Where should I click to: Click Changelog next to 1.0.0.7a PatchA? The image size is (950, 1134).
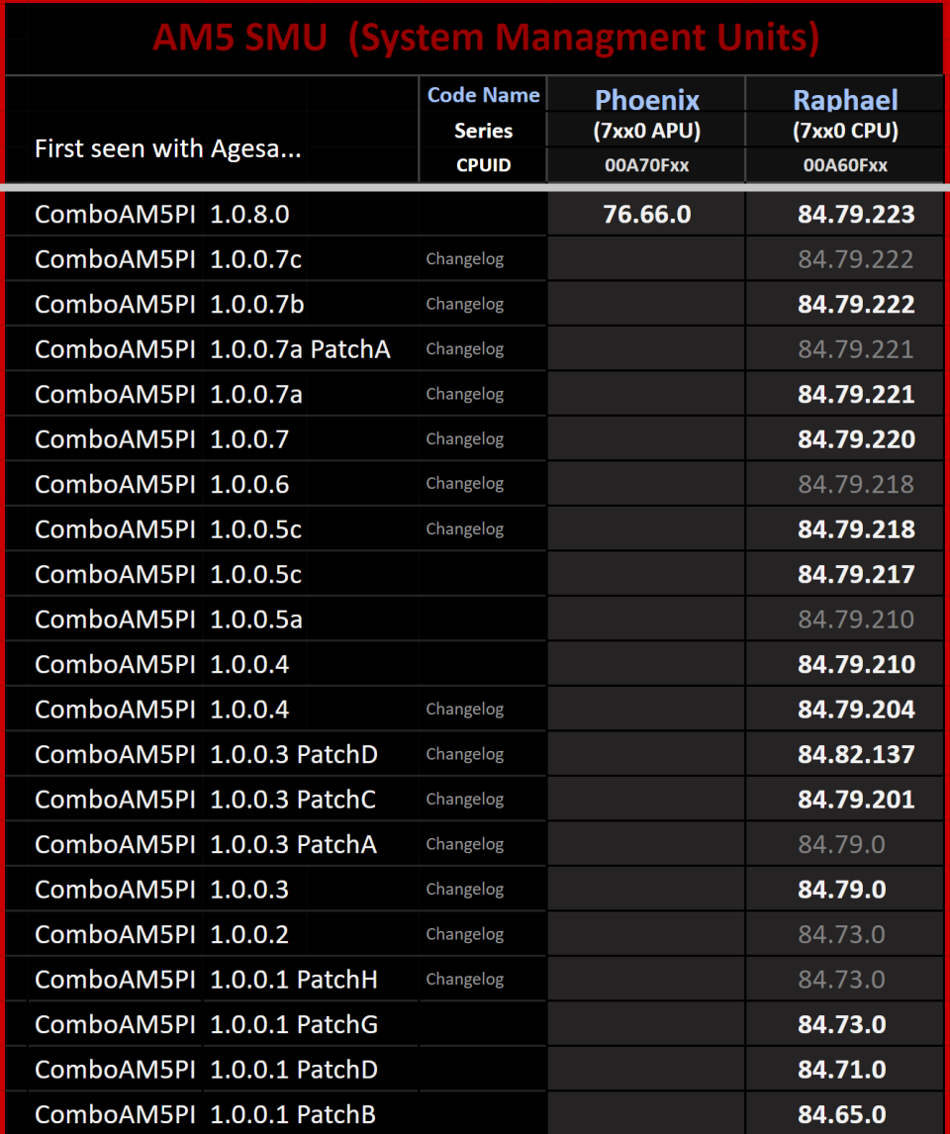(x=464, y=349)
